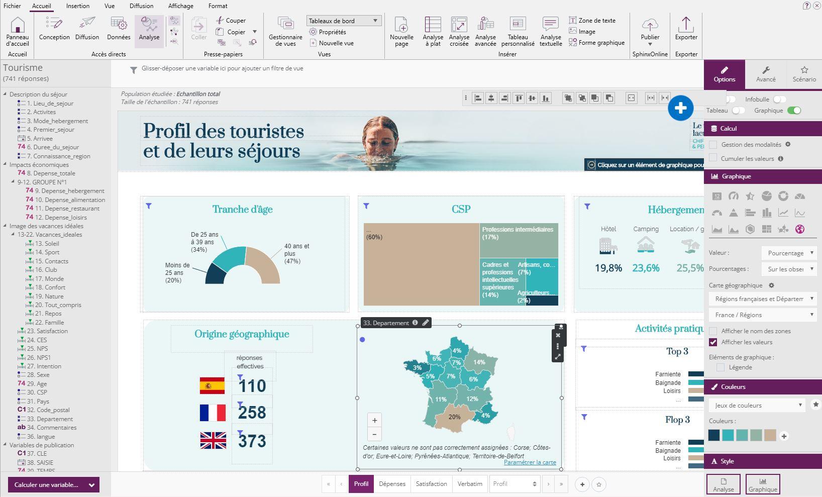Select the donut chart type in Graphique panel
This screenshot has height=497, width=822.
783,196
